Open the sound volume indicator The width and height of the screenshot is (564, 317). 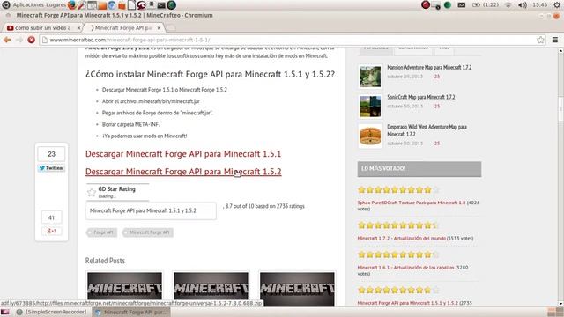523,5
